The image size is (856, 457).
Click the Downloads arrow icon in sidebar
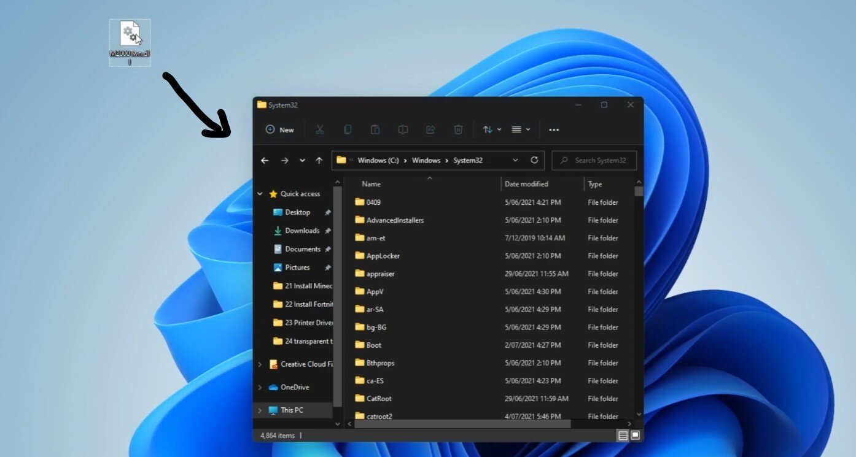coord(278,231)
